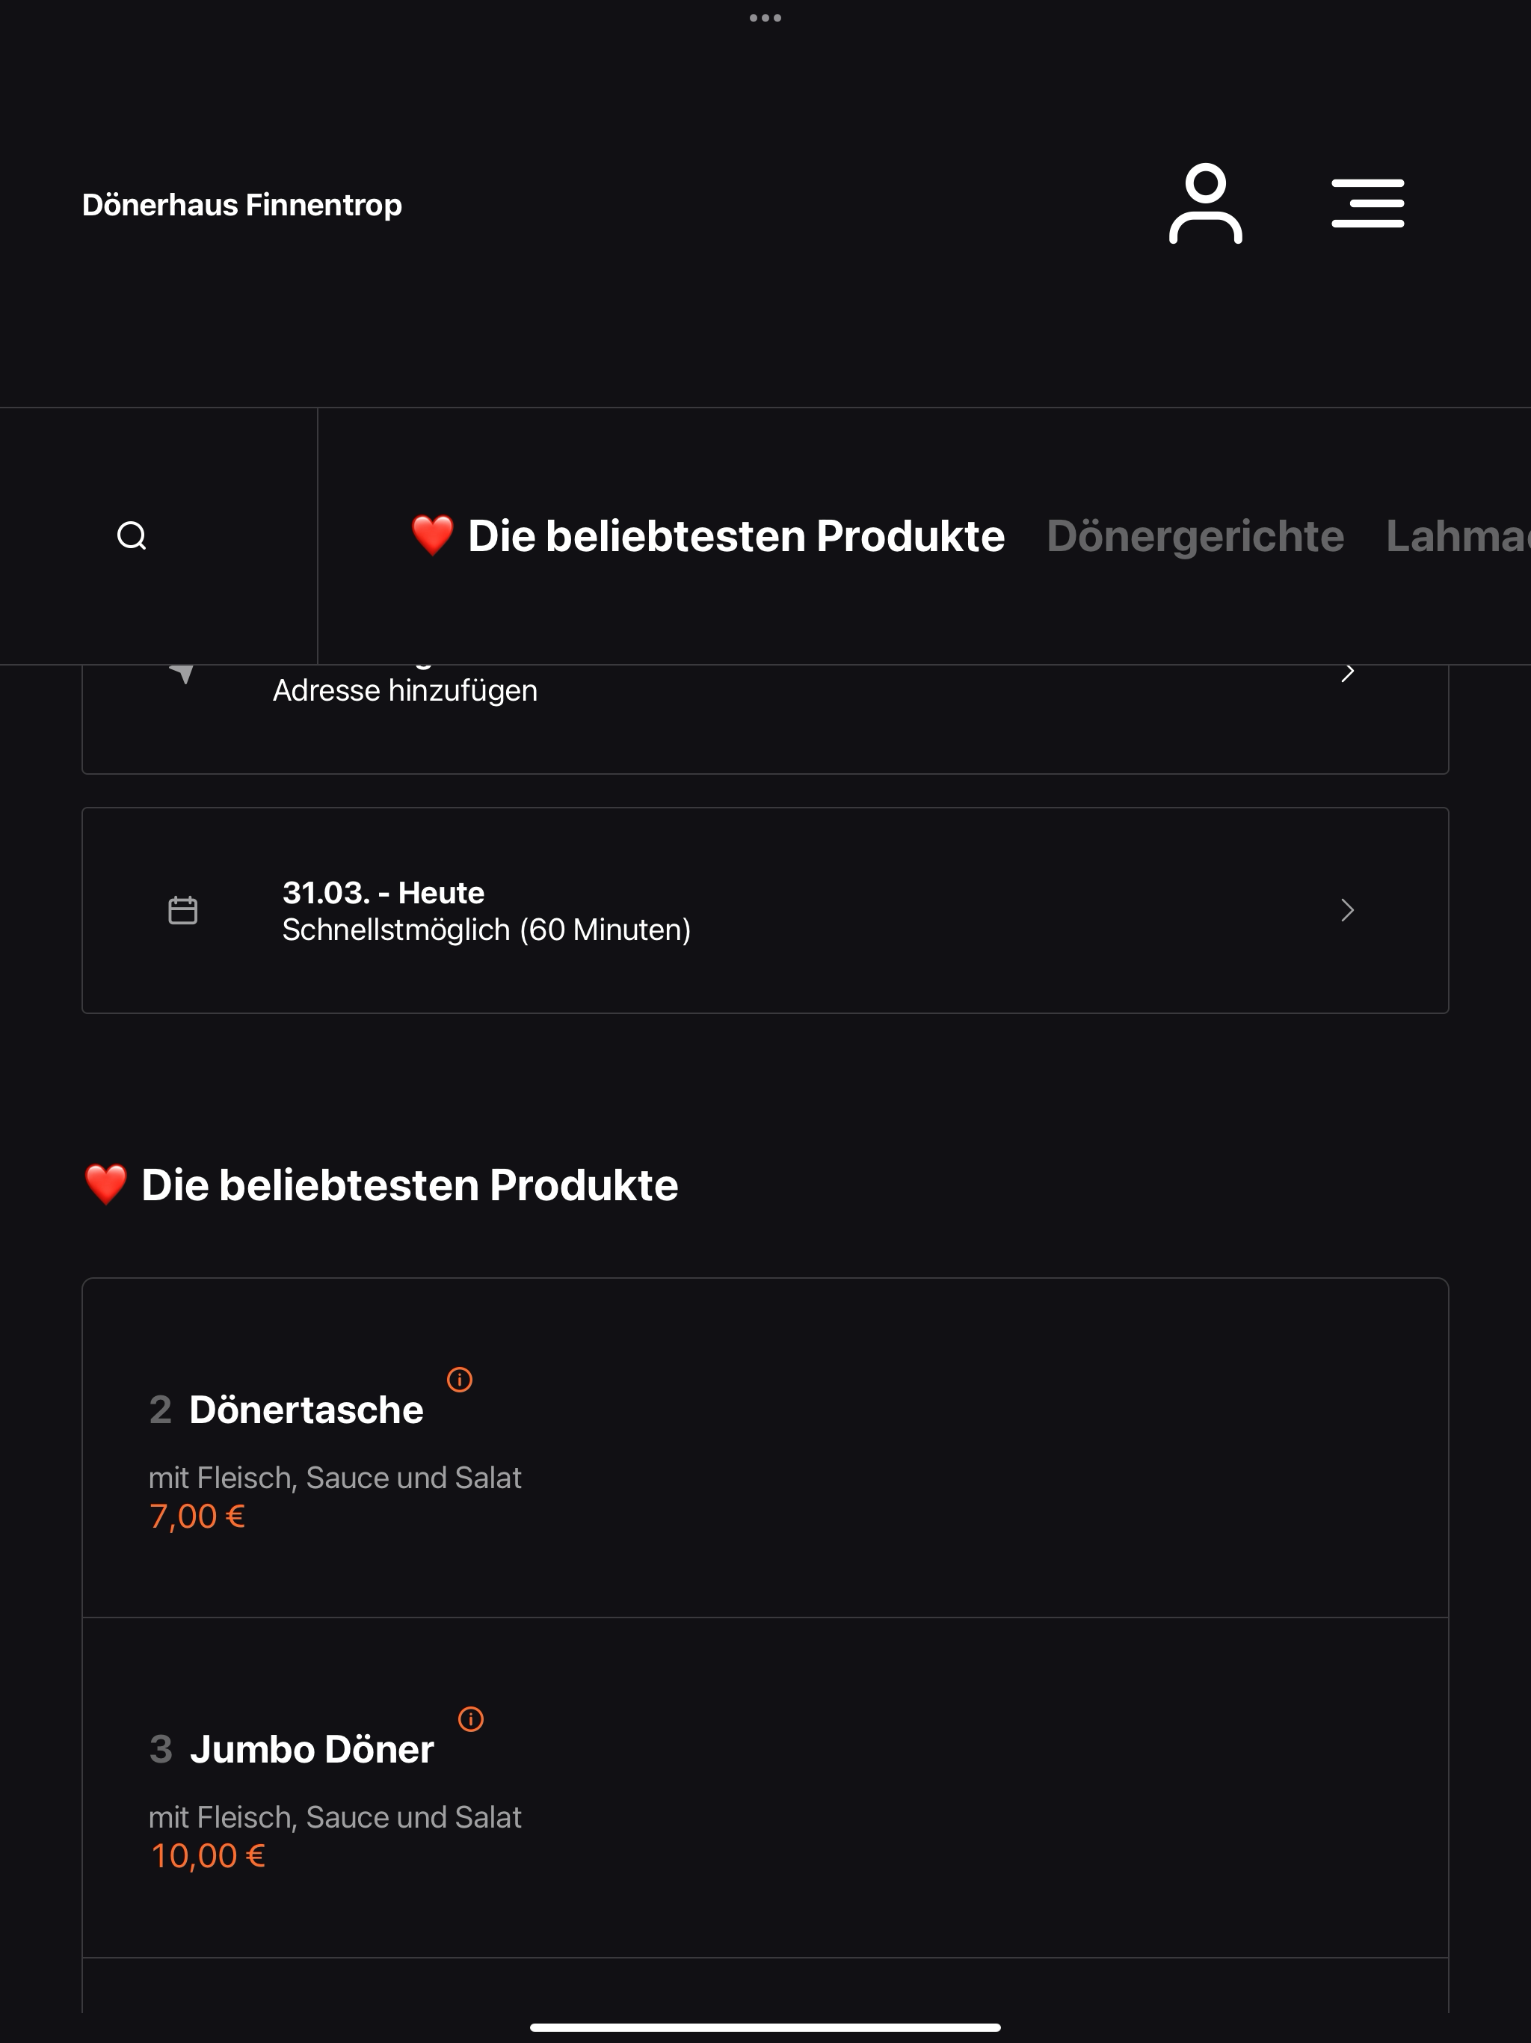Click the location arrow icon by address
Image resolution: width=1531 pixels, height=2043 pixels.
point(183,672)
